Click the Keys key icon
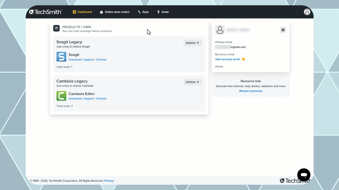Viewport: 339px width, 190px height. coord(139,12)
